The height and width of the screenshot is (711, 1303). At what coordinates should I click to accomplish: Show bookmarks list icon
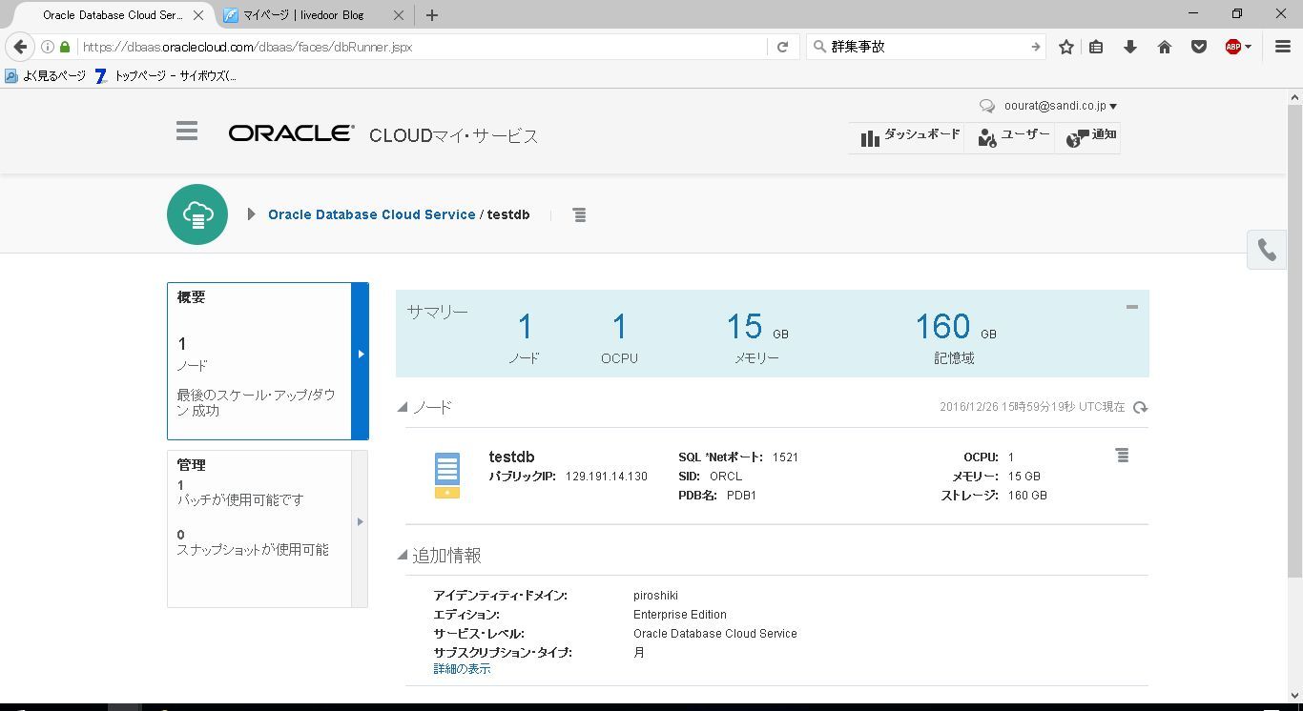tap(1097, 47)
